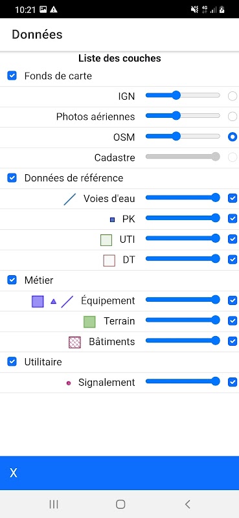Click the Voies d'eau blue line legend icon

(70, 199)
